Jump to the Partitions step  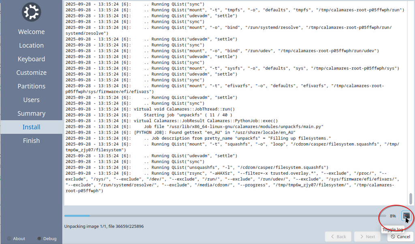point(31,86)
